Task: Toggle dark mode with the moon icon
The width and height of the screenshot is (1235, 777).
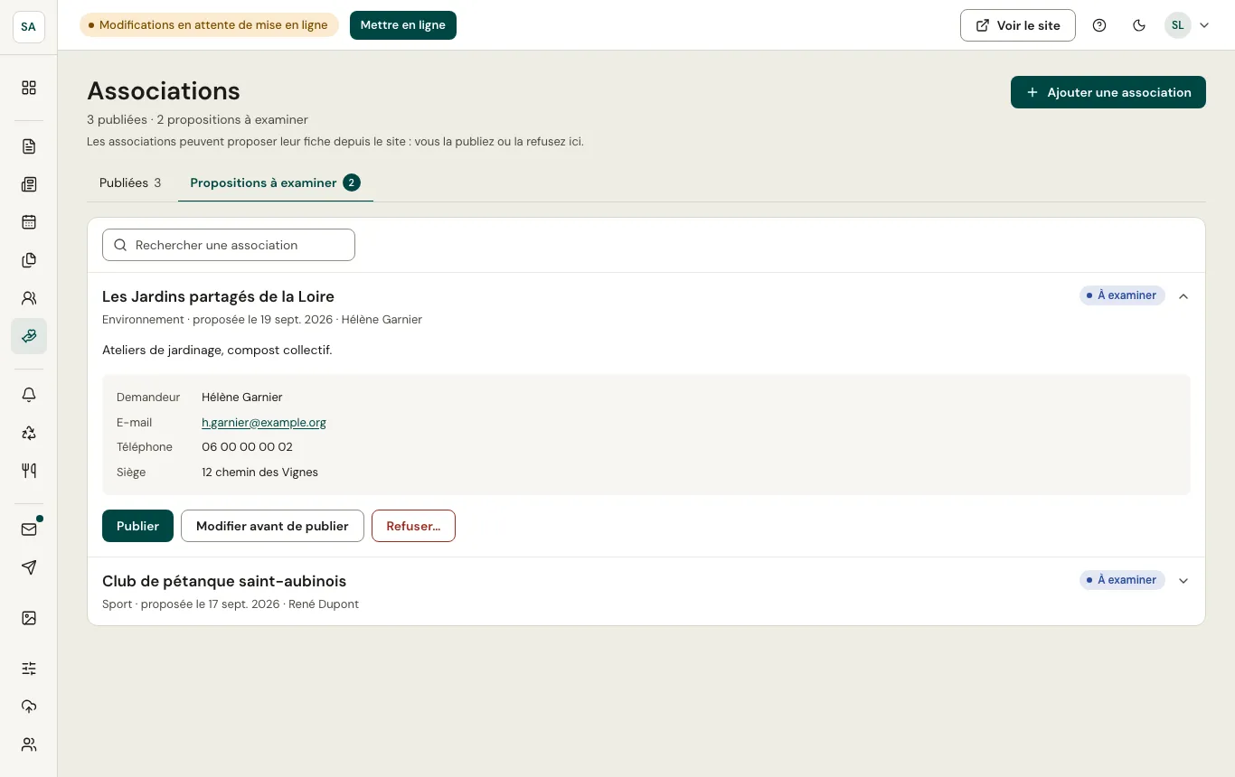Action: click(1139, 25)
